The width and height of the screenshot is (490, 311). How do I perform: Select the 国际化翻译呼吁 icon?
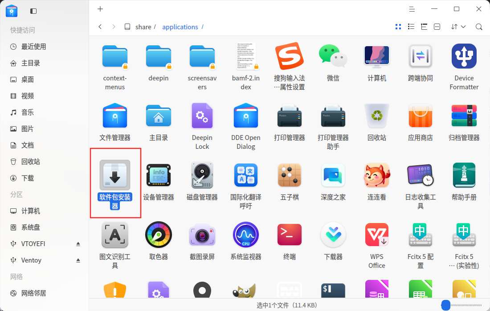[x=246, y=175]
